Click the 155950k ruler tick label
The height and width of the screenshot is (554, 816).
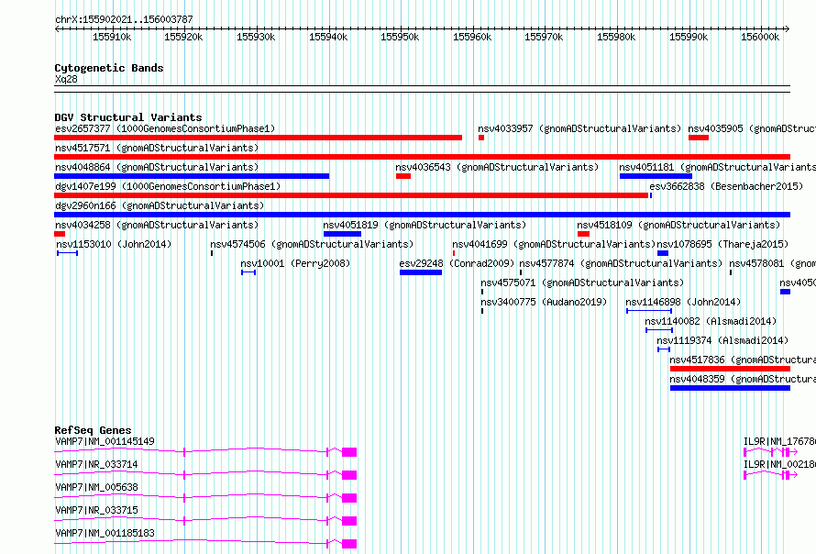click(400, 37)
